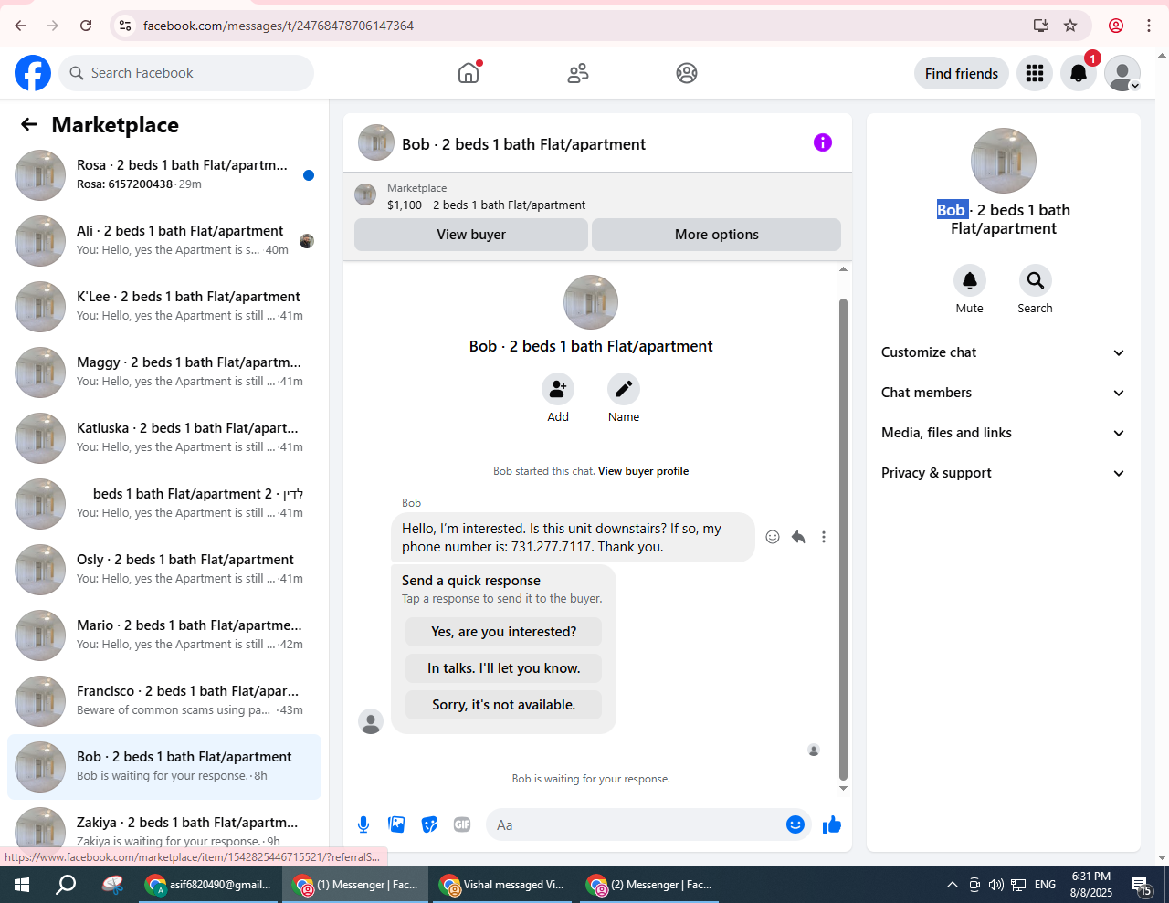Viewport: 1169px width, 903px height.
Task: Reload the page in browser toolbar
Action: pyautogui.click(x=86, y=26)
